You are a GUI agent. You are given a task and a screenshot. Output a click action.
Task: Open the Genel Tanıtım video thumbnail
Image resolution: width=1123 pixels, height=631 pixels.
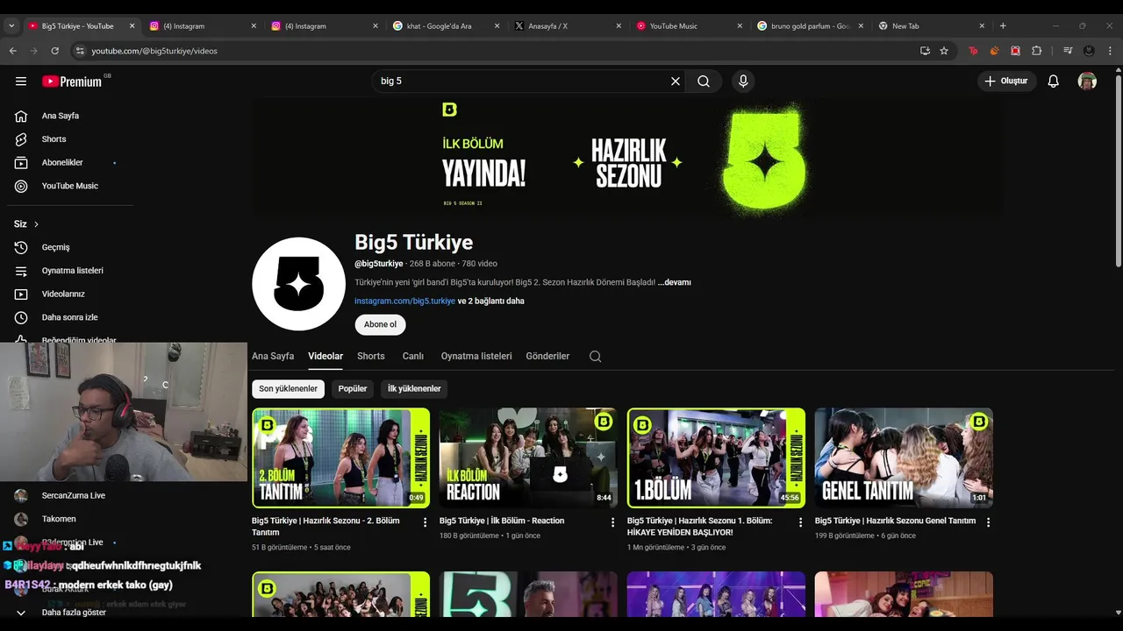[x=904, y=457]
